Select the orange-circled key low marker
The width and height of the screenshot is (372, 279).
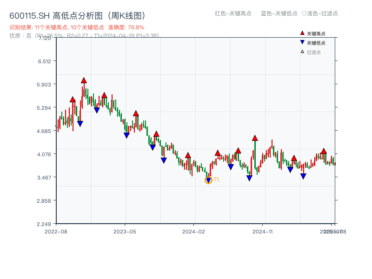[208, 180]
